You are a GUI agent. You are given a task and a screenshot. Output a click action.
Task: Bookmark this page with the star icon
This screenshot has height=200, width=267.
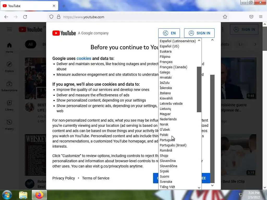(225, 17)
